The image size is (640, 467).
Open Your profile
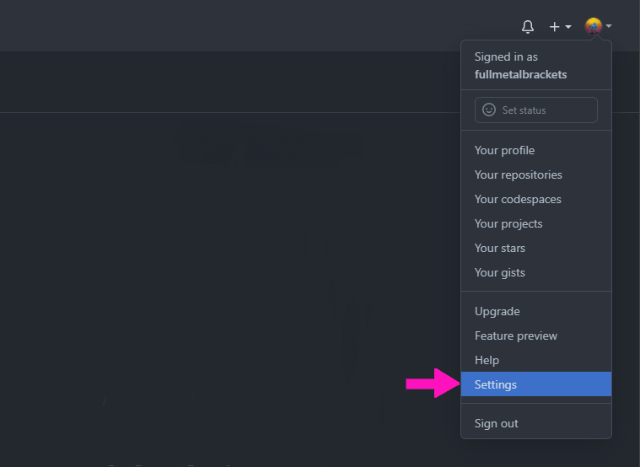[536, 150]
